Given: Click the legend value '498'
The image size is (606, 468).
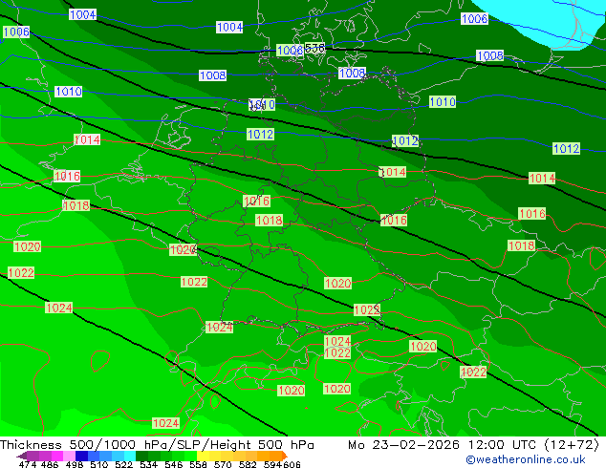Looking at the screenshot, I should 75,464.
